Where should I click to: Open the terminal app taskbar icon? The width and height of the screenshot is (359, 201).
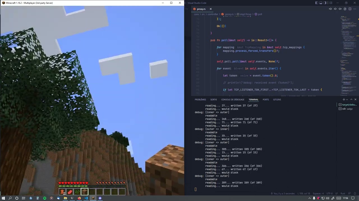tap(72, 198)
